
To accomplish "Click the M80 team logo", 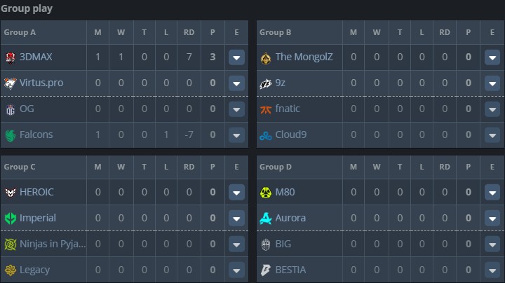I will [266, 192].
